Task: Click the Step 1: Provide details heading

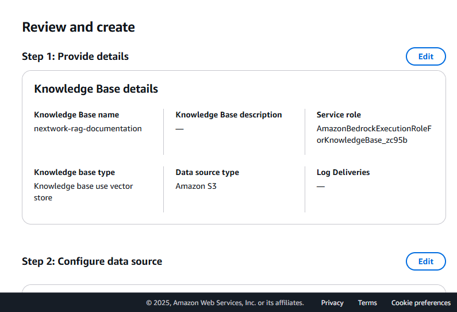Action: click(75, 56)
